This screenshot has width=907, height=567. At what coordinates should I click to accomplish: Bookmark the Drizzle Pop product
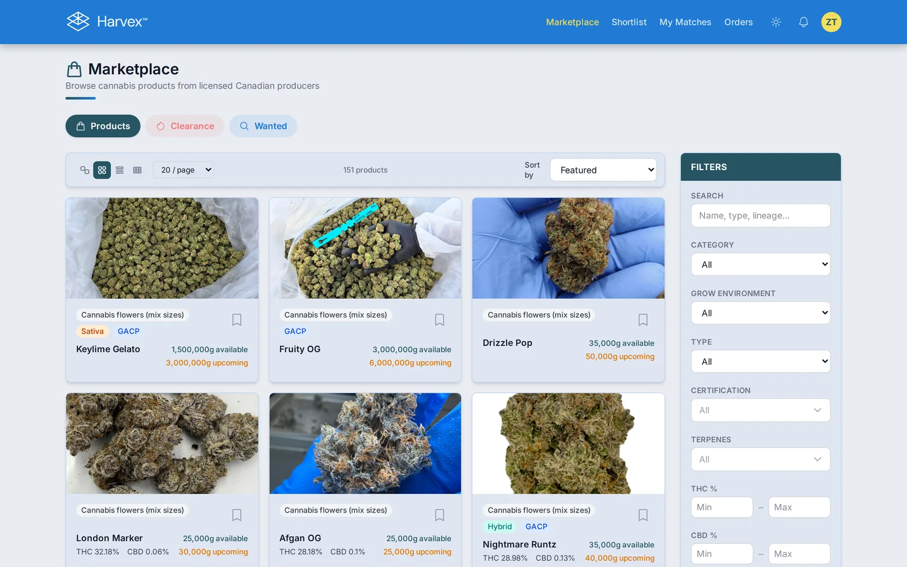click(643, 320)
